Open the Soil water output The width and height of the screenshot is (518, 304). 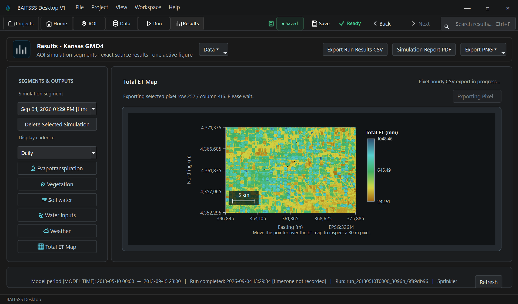(57, 200)
